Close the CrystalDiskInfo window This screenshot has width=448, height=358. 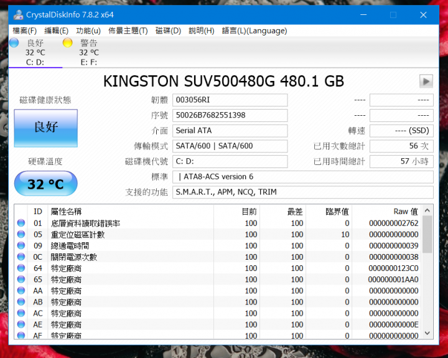click(424, 14)
